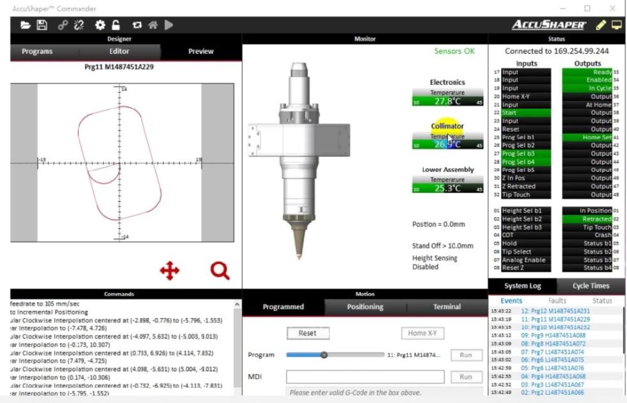This screenshot has height=403, width=627.
Task: Show the Cycle Times tab
Action: [591, 286]
